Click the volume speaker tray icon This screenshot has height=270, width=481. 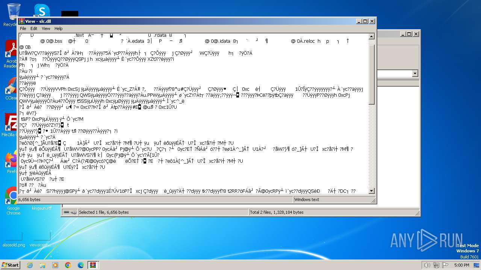(x=427, y=265)
